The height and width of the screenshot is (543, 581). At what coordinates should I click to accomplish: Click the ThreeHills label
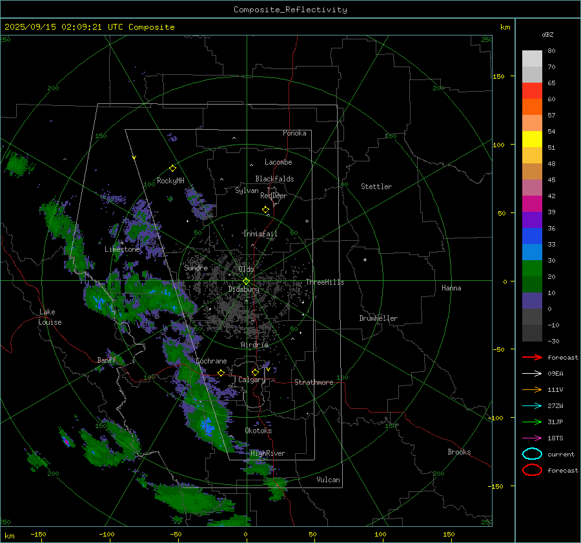[x=325, y=282]
